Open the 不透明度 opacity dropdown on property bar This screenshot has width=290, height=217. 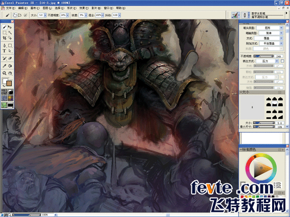(68, 15)
